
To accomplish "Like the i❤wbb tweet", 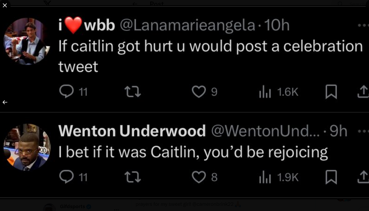I will (199, 92).
